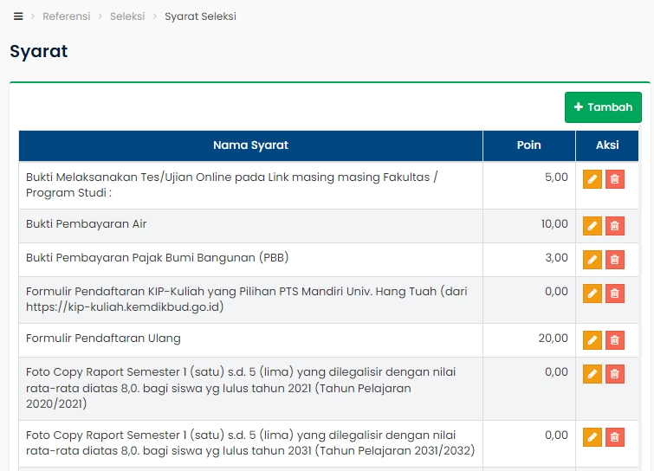The width and height of the screenshot is (654, 471).
Task: Navigate to Seleksi breadcrumb link
Action: point(127,16)
